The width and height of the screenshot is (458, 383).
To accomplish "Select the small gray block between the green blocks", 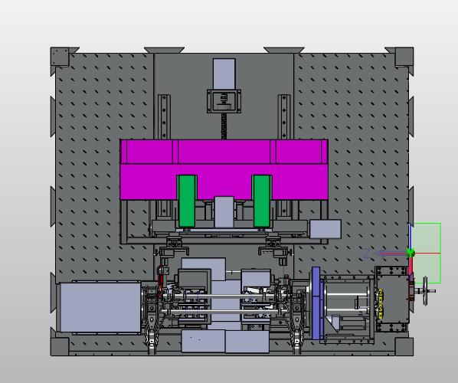I will 224,212.
